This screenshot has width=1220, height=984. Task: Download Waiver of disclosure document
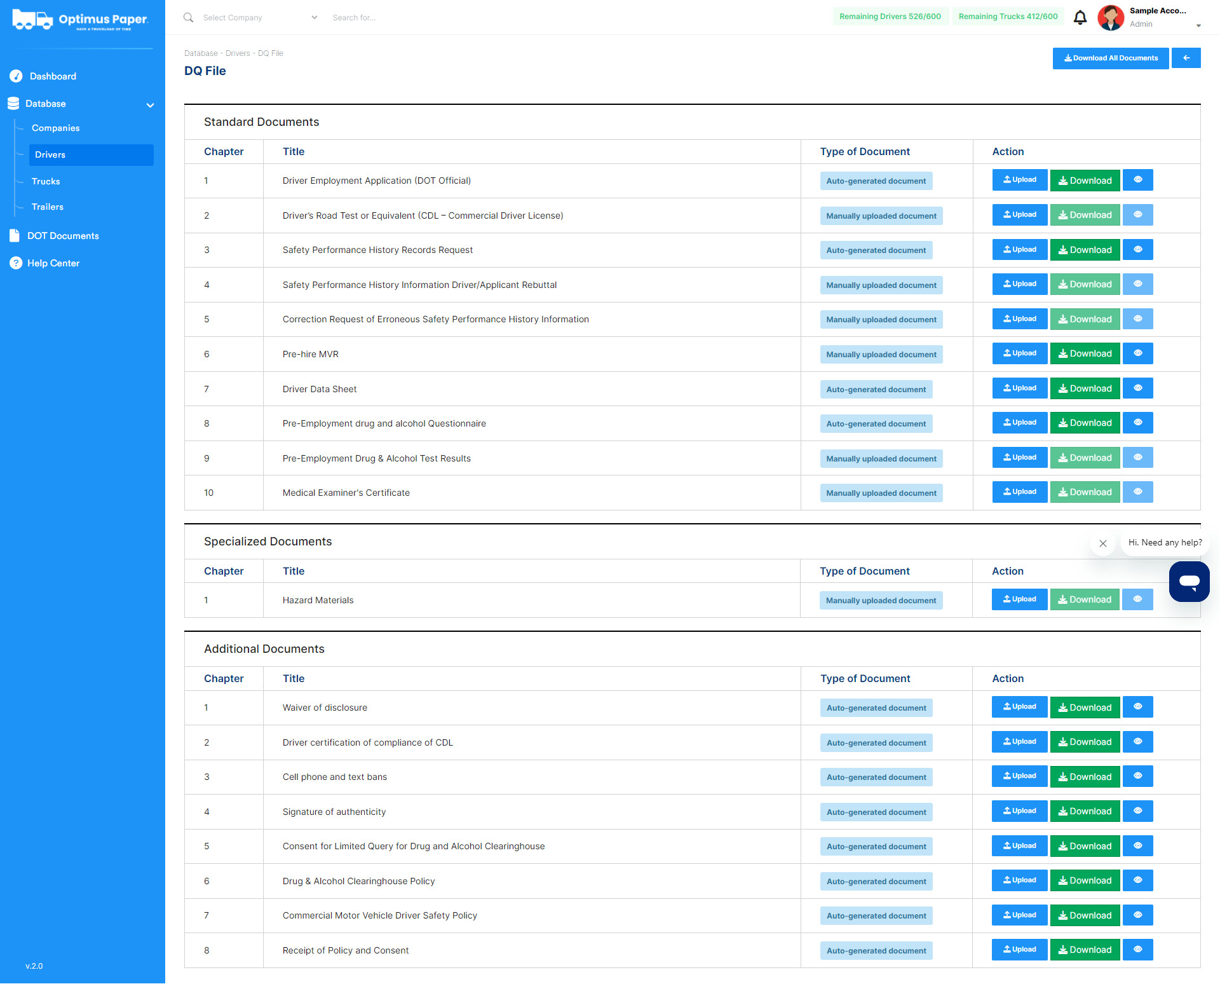point(1085,707)
